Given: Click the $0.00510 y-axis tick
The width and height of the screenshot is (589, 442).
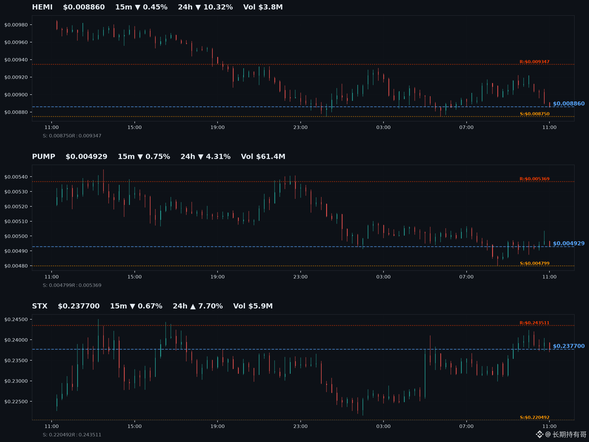Looking at the screenshot, I should (x=16, y=222).
